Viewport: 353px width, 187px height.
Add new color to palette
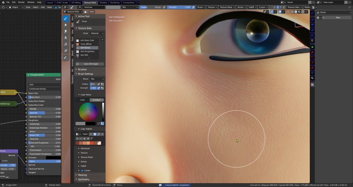click(77, 138)
